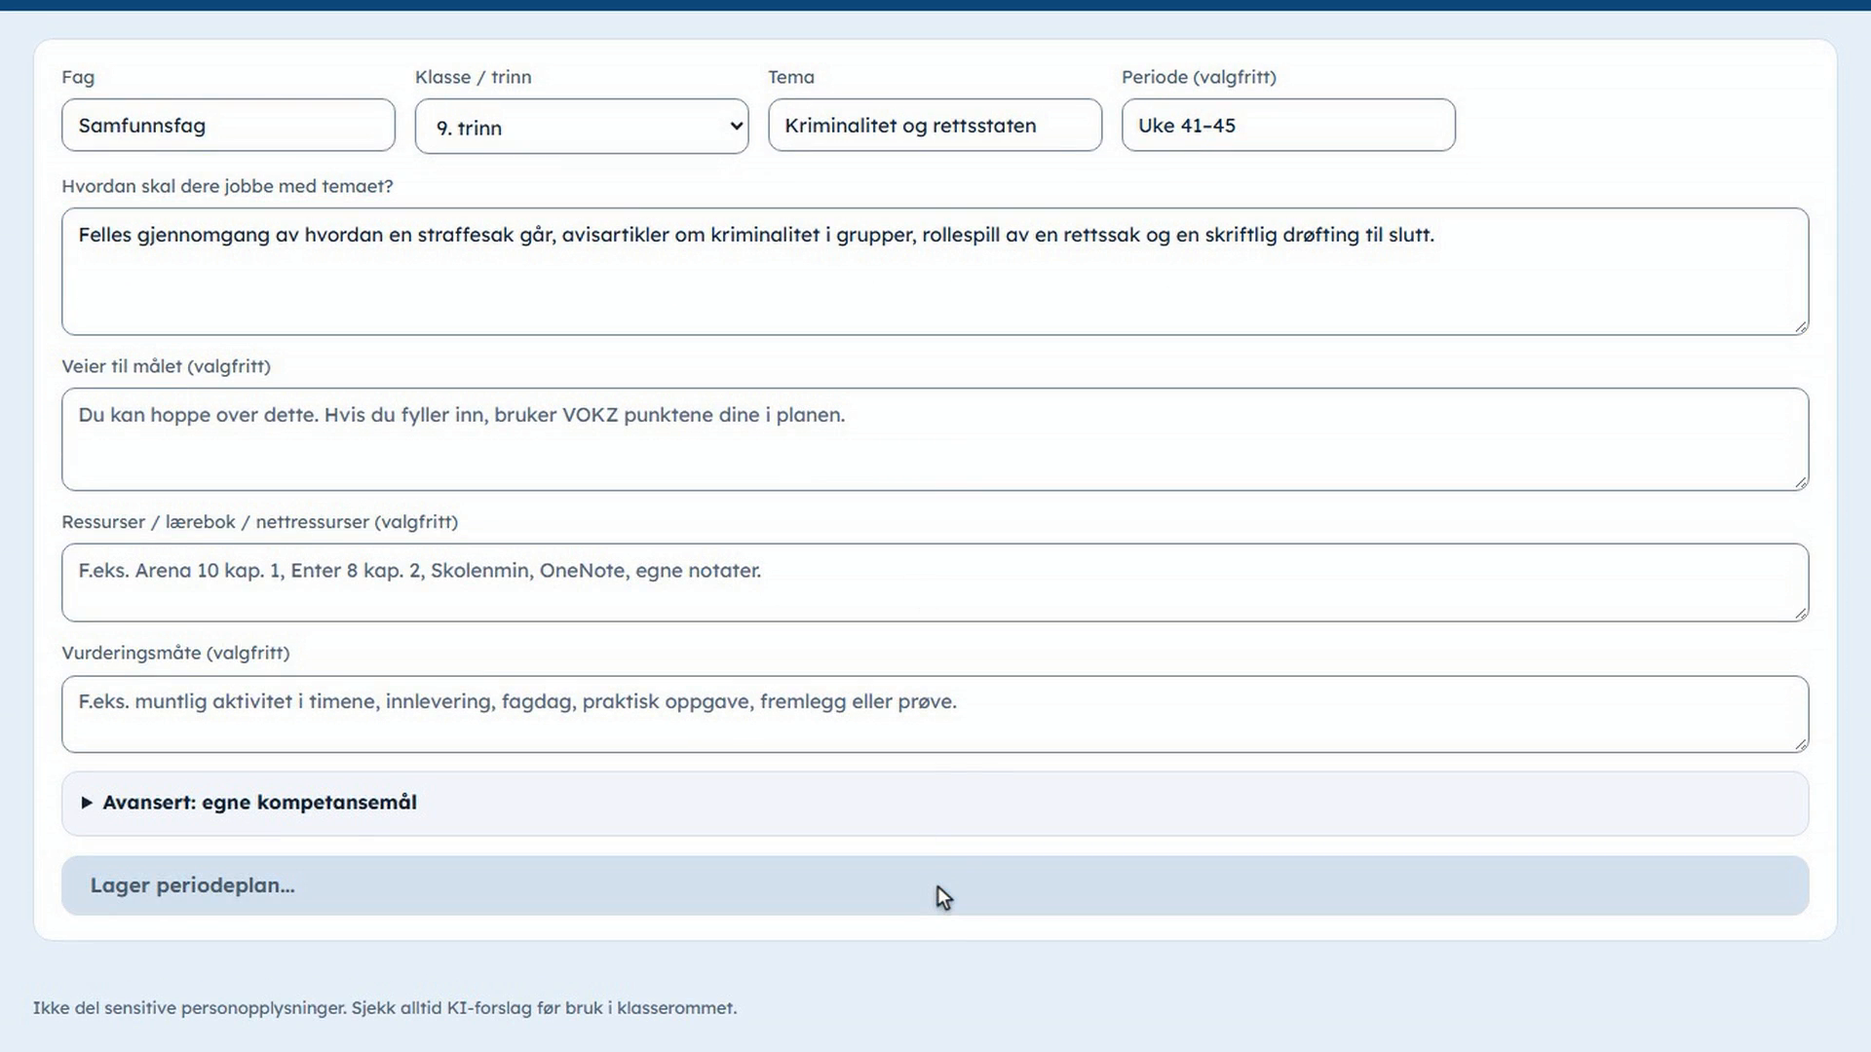Viewport: 1871px width, 1052px height.
Task: Click the disclosure triangle beside Avansert
Action: [87, 803]
